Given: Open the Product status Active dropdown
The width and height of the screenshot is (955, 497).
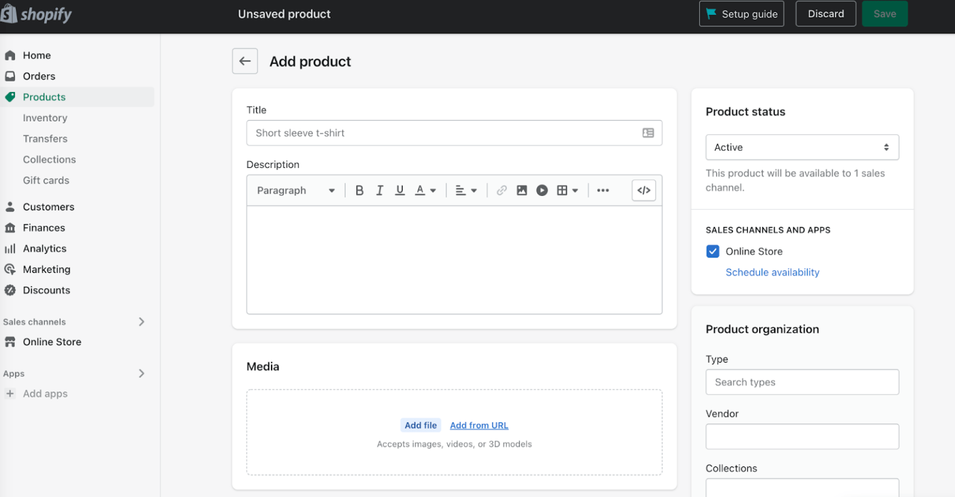Looking at the screenshot, I should pyautogui.click(x=801, y=147).
